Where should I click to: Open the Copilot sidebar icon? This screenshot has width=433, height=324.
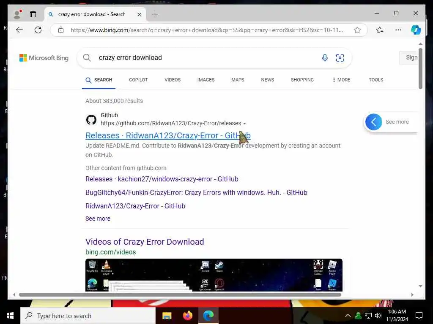pyautogui.click(x=416, y=30)
